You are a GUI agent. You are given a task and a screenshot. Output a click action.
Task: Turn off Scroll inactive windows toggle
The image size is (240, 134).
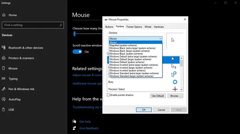tap(77, 52)
